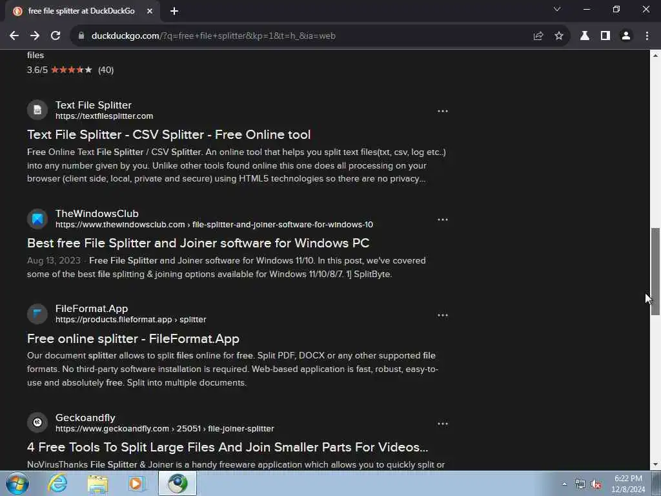This screenshot has height=496, width=661.
Task: Click the thewindowsclub.com result URL
Action: coord(214,225)
